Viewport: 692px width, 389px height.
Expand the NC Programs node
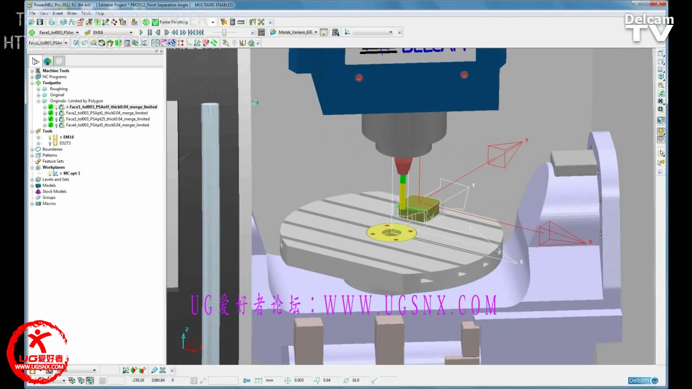click(x=32, y=77)
